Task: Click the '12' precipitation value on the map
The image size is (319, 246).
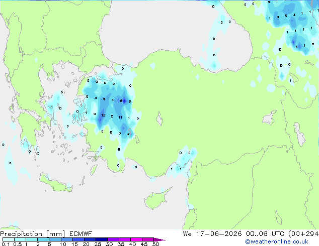Action: coord(103,115)
